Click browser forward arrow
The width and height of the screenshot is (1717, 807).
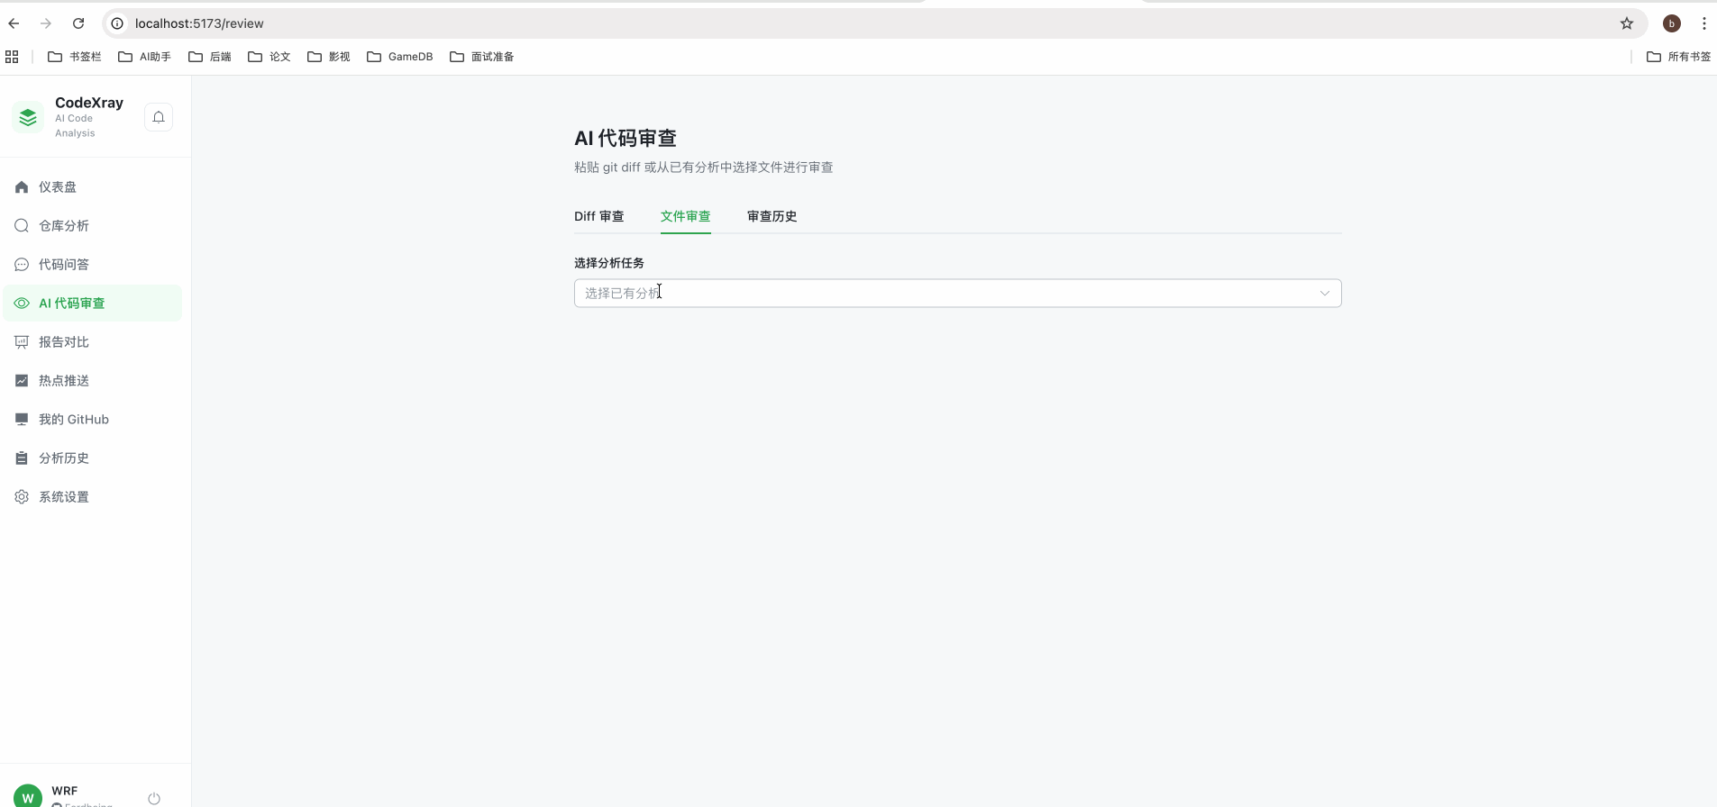[x=46, y=23]
